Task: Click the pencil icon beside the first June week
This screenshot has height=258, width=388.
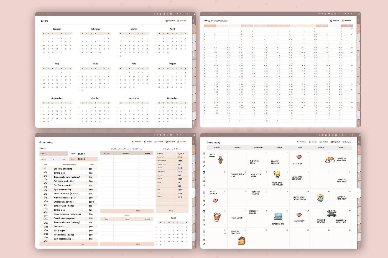Action: pyautogui.click(x=204, y=166)
